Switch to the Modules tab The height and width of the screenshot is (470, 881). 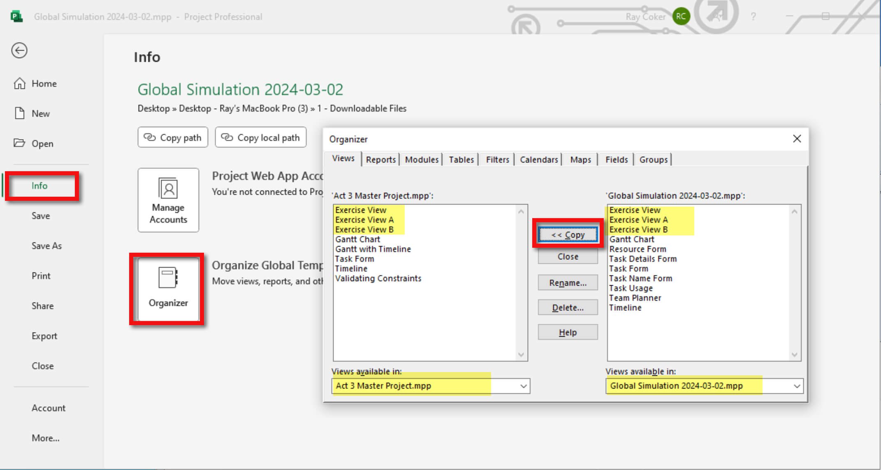[x=422, y=160]
